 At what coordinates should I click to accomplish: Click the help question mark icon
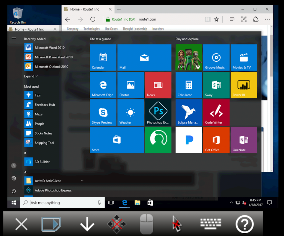coord(245,224)
